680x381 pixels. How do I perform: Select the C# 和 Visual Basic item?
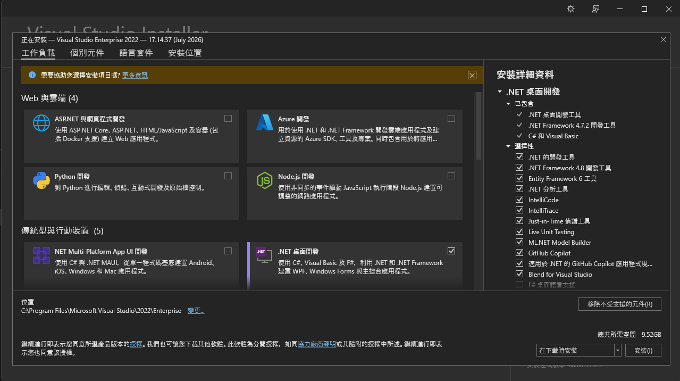point(553,136)
